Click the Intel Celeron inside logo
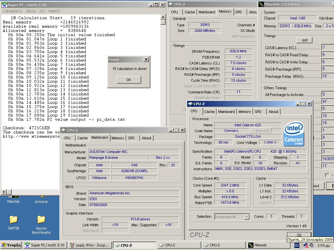This screenshot has width=334, height=250. click(294, 134)
